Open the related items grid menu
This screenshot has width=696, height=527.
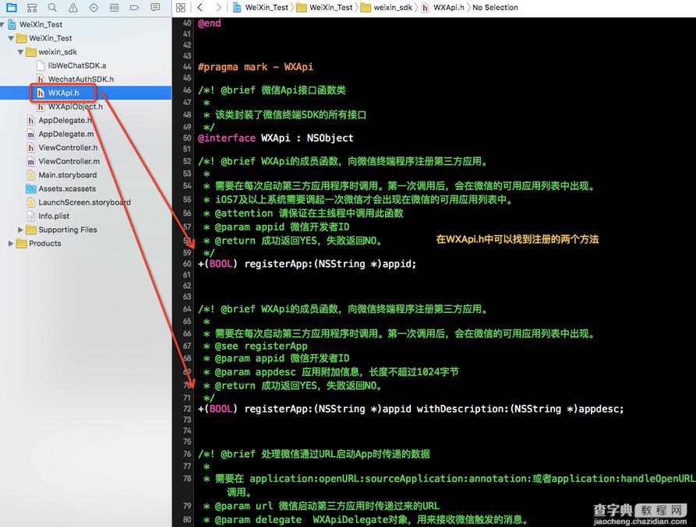[181, 7]
